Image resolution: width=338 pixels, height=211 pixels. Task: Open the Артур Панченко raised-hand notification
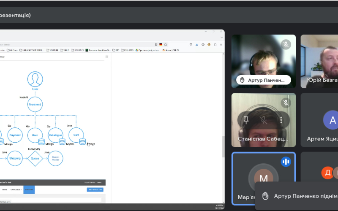click(297, 196)
